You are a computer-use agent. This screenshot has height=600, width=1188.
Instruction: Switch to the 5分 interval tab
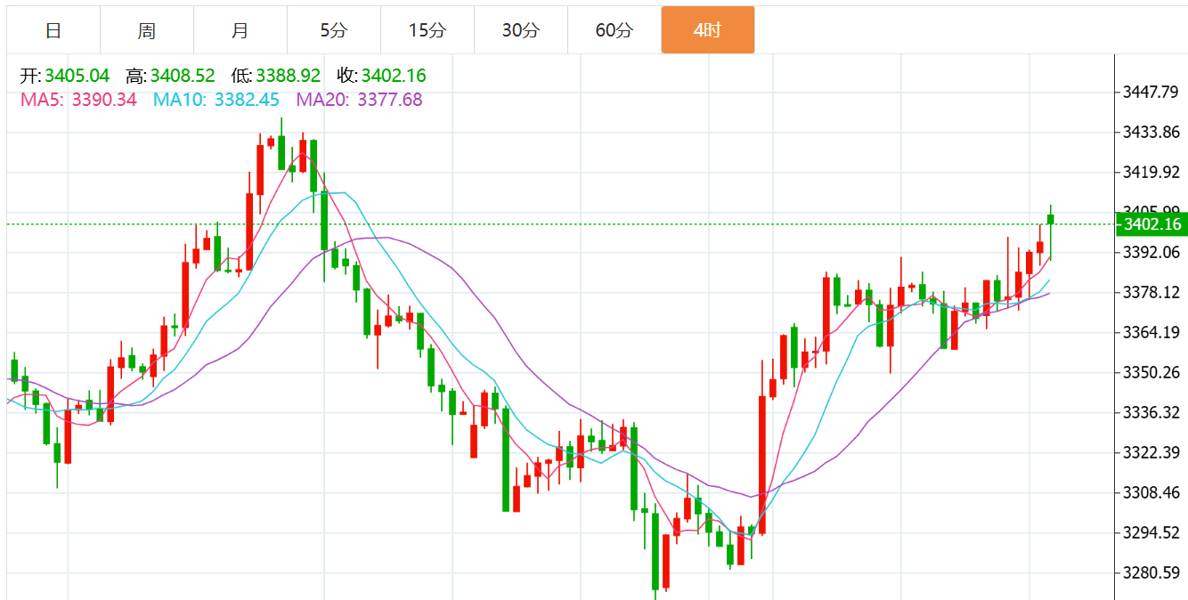click(334, 30)
